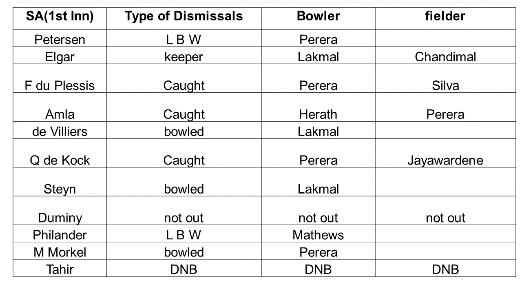The image size is (522, 294).
Task: Select the "Type of Dismissals" header cell
Action: 184,16
